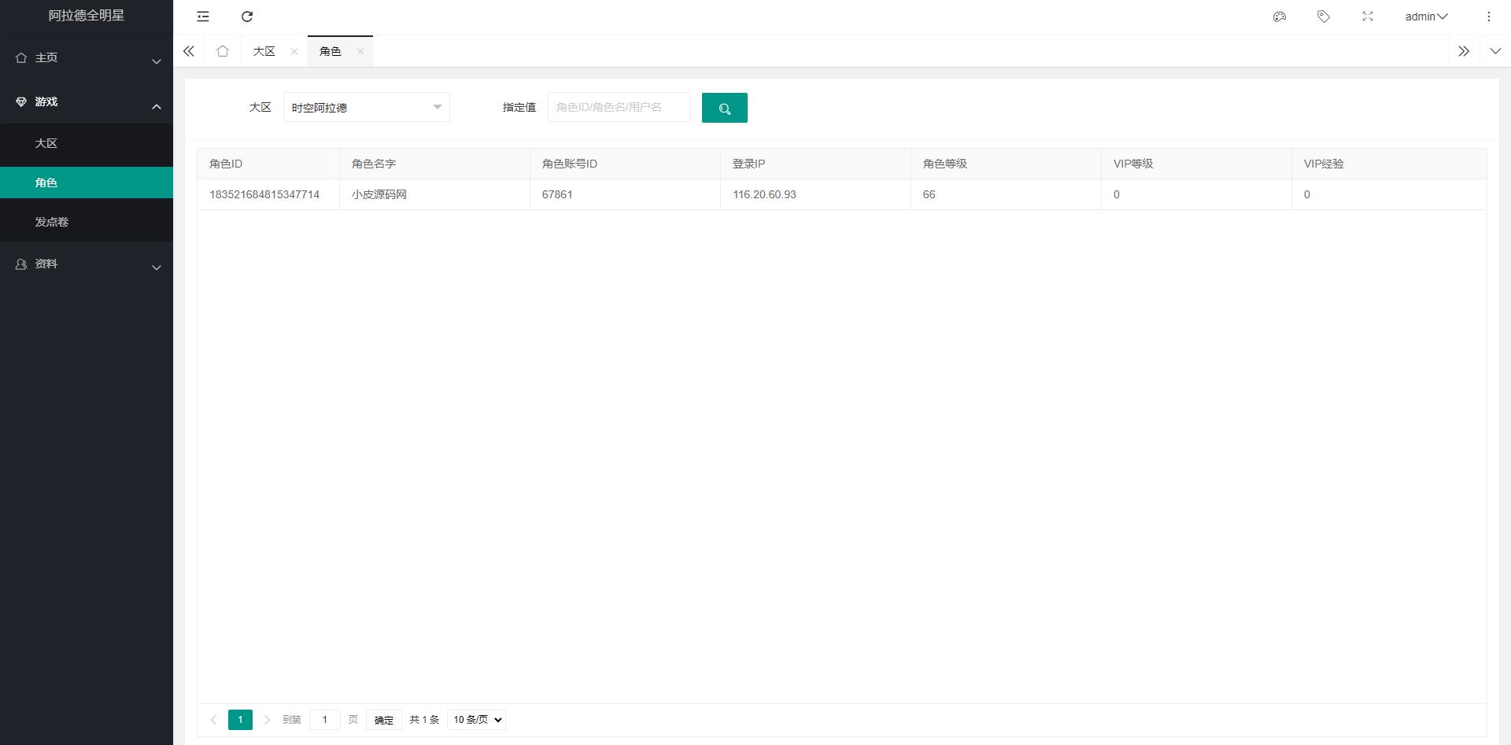Click the tag icon in top bar
Screen dimensions: 1511x745
click(1323, 17)
